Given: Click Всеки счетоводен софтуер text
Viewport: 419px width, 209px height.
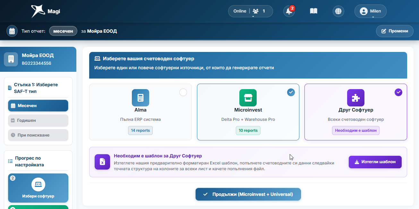Looking at the screenshot, I should 356,120.
